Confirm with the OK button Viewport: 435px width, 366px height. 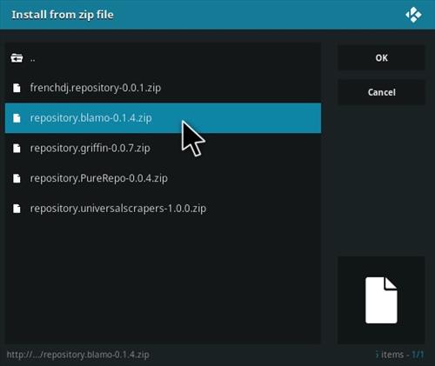pyautogui.click(x=381, y=57)
